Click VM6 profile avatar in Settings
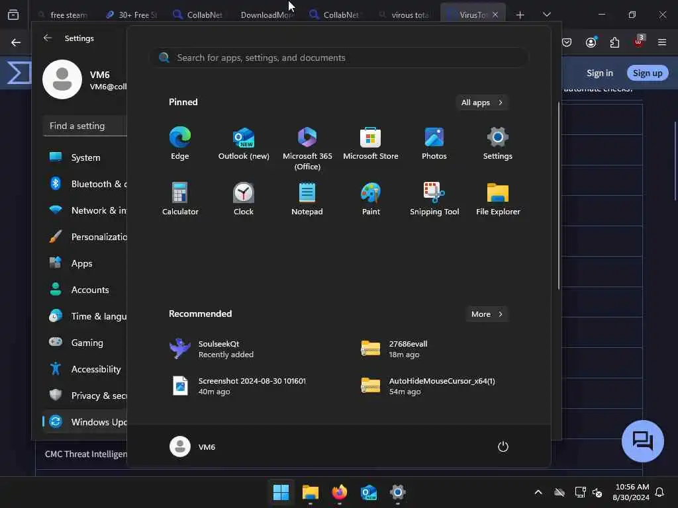 click(62, 79)
